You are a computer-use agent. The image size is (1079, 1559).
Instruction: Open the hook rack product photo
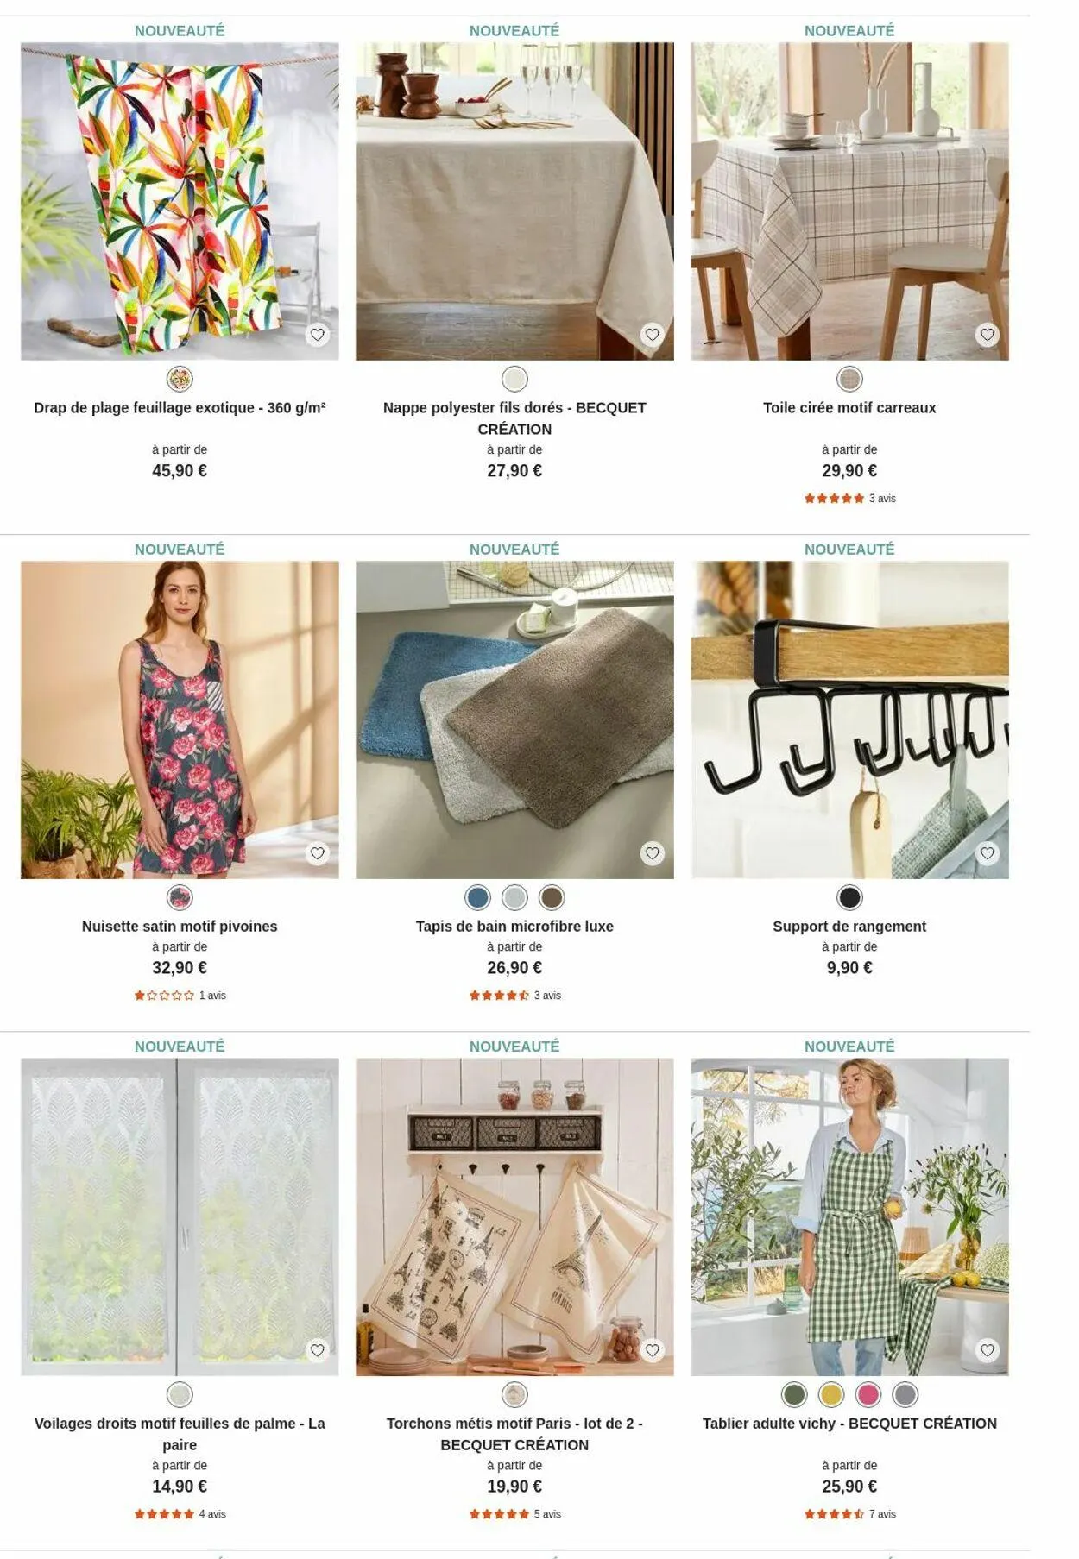click(x=849, y=720)
